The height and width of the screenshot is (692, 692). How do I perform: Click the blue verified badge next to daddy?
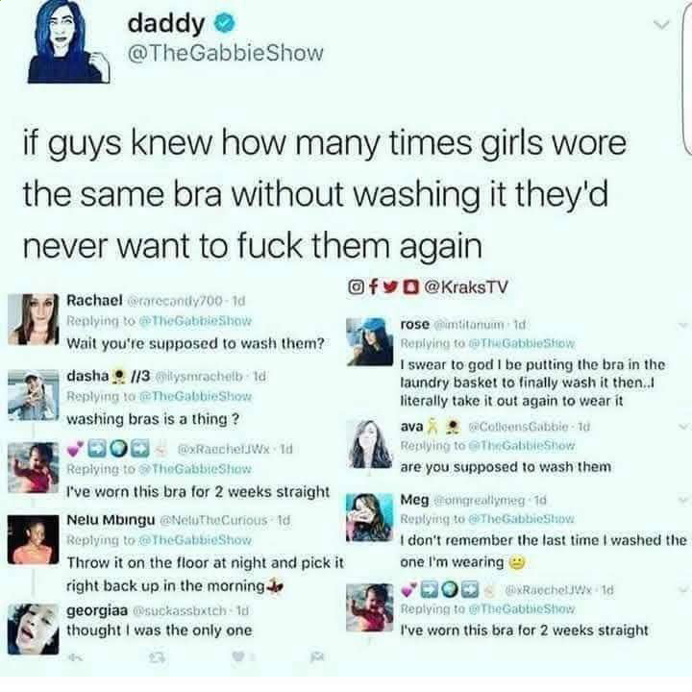coord(225,23)
